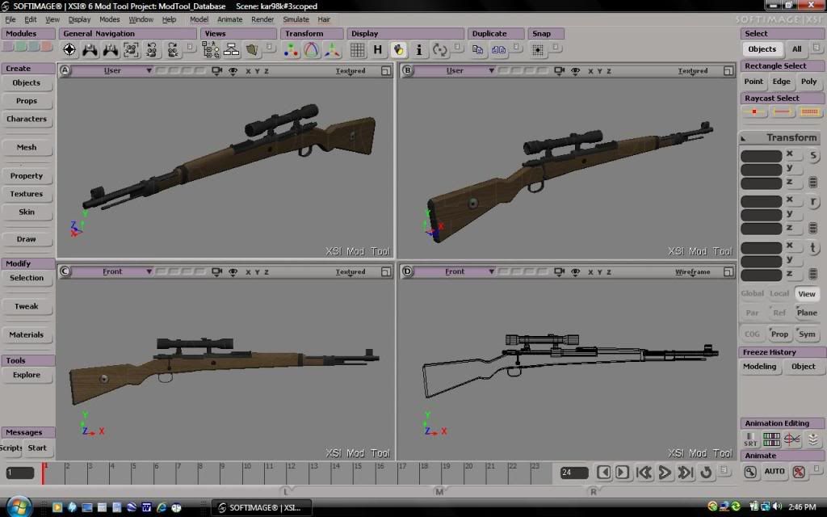Click the frame selection icon in General Navigation
Image resolution: width=827 pixels, height=517 pixels.
[131, 49]
